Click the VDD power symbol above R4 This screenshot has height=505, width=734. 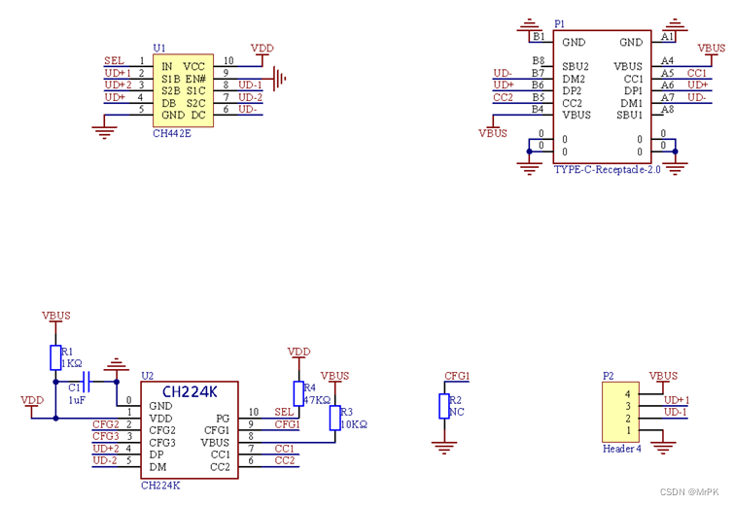[298, 354]
